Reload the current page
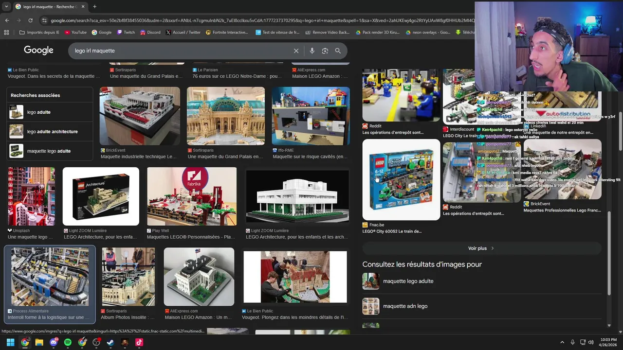This screenshot has height=350, width=623. 30,20
